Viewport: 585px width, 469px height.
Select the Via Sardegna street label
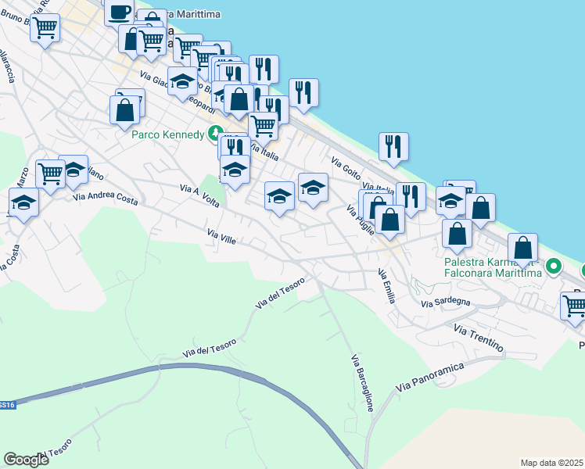[x=445, y=303]
